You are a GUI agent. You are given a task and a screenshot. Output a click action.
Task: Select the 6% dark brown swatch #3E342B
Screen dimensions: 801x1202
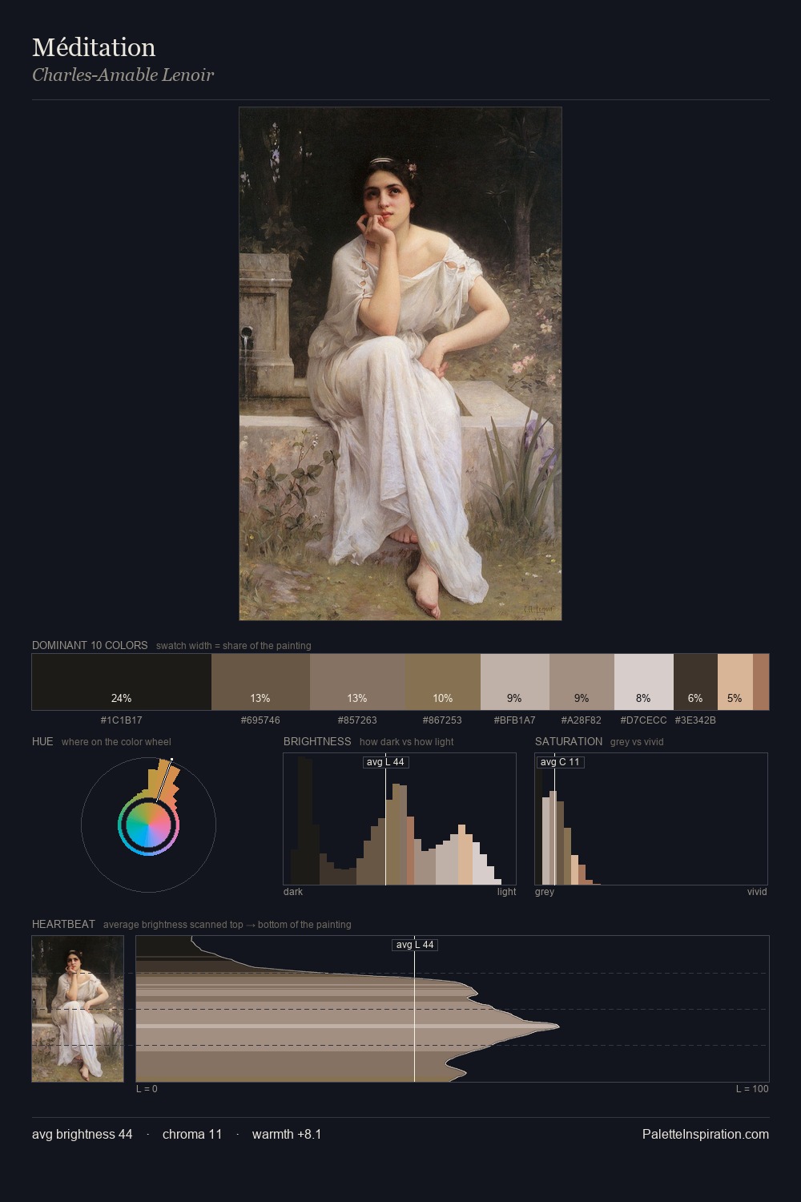695,682
